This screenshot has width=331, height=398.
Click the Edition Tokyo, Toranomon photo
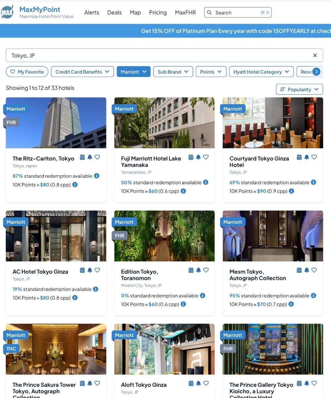165,236
